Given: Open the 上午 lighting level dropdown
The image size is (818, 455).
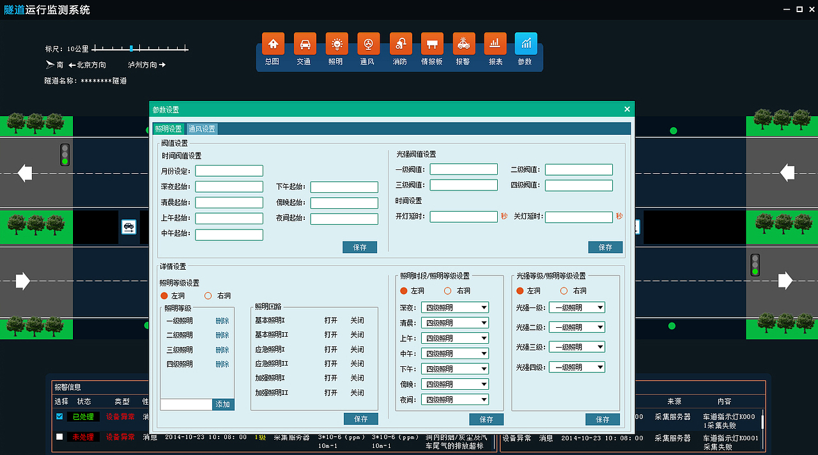Looking at the screenshot, I should click(455, 338).
